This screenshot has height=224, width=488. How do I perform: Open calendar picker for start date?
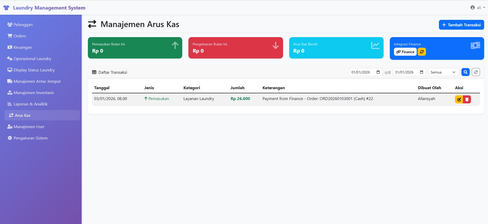point(378,72)
